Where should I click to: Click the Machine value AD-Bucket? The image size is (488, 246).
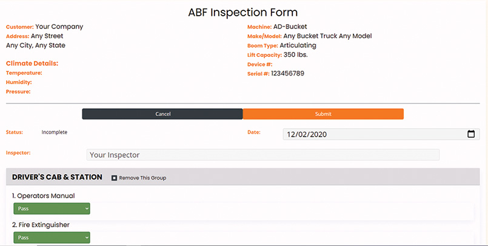click(x=290, y=27)
